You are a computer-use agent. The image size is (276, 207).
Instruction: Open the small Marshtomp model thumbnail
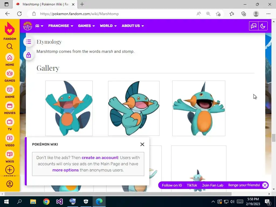pos(199,169)
